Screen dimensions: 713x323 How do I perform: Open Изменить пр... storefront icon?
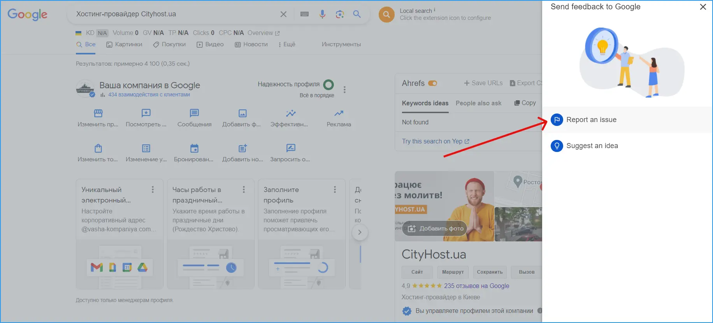(x=98, y=113)
